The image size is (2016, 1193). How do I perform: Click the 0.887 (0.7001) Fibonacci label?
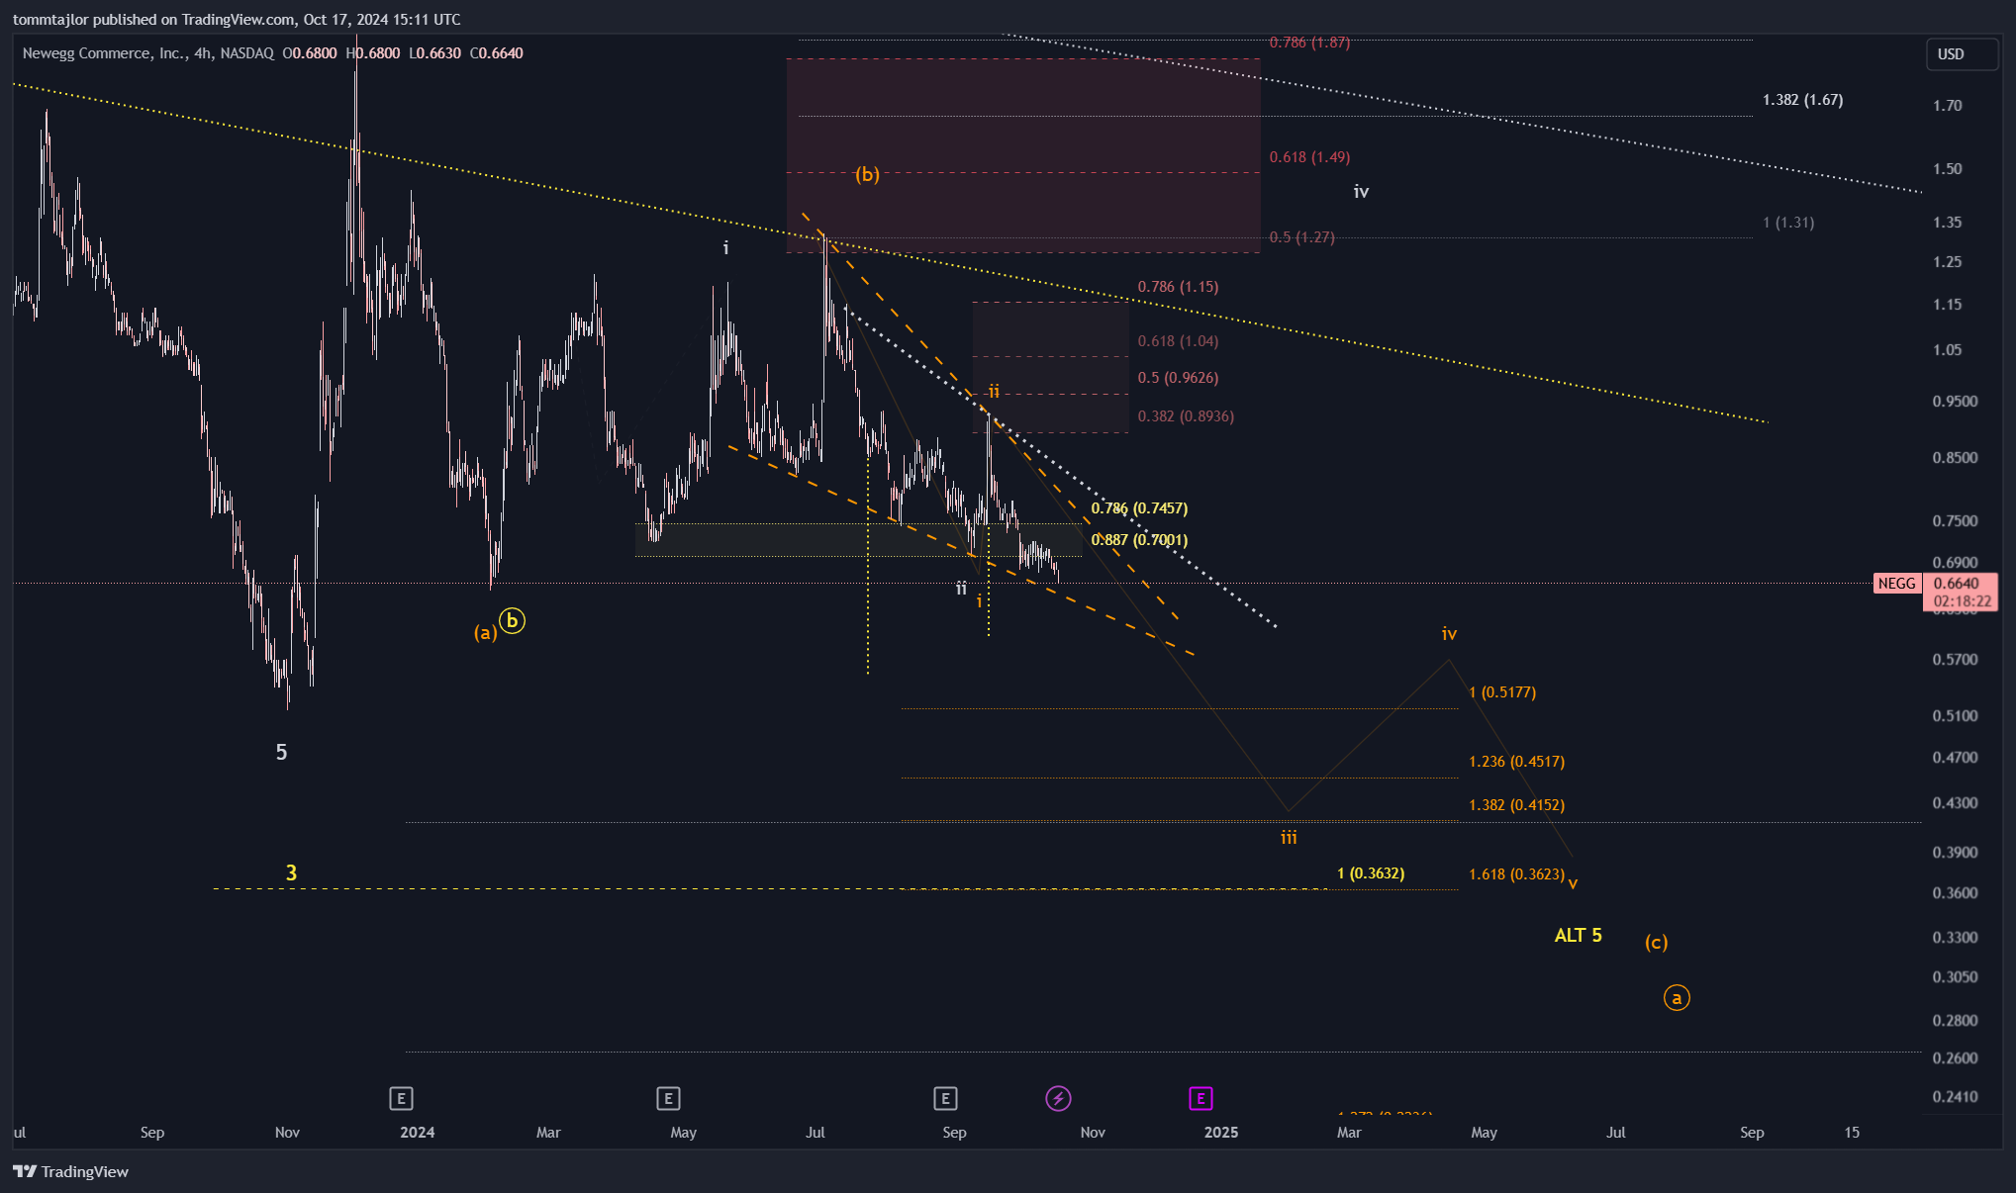[x=1139, y=540]
